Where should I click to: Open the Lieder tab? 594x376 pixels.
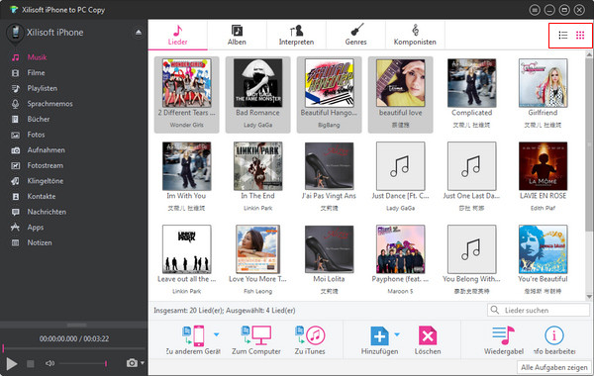[177, 35]
